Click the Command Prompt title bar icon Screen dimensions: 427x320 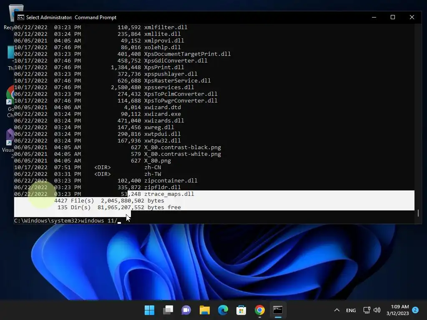coord(21,17)
